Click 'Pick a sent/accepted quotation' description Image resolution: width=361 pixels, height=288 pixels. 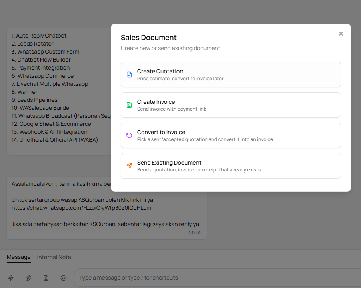(205, 139)
